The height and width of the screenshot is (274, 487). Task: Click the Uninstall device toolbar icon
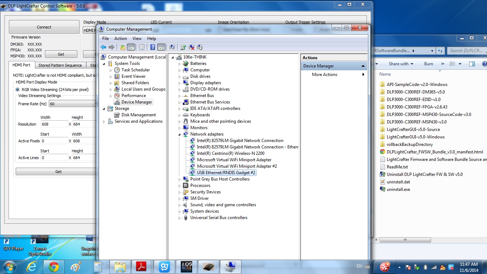[x=191, y=47]
